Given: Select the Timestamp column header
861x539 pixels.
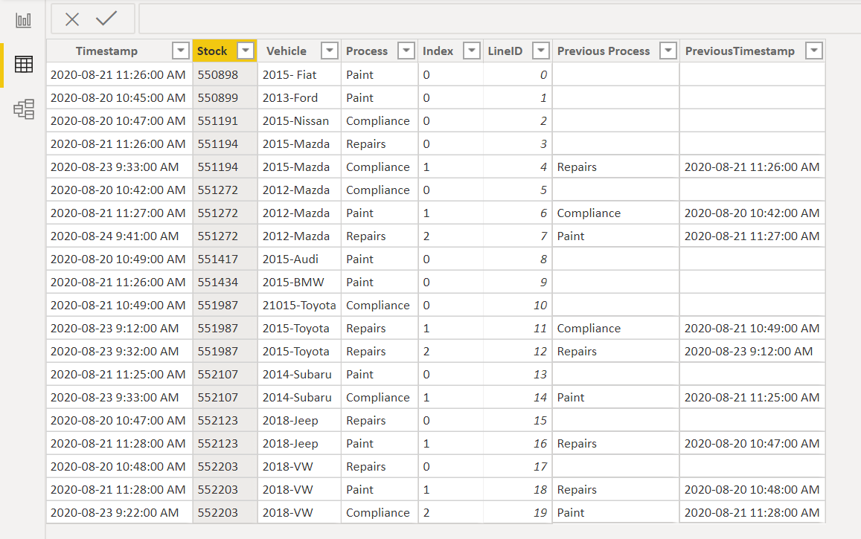Looking at the screenshot, I should [106, 51].
